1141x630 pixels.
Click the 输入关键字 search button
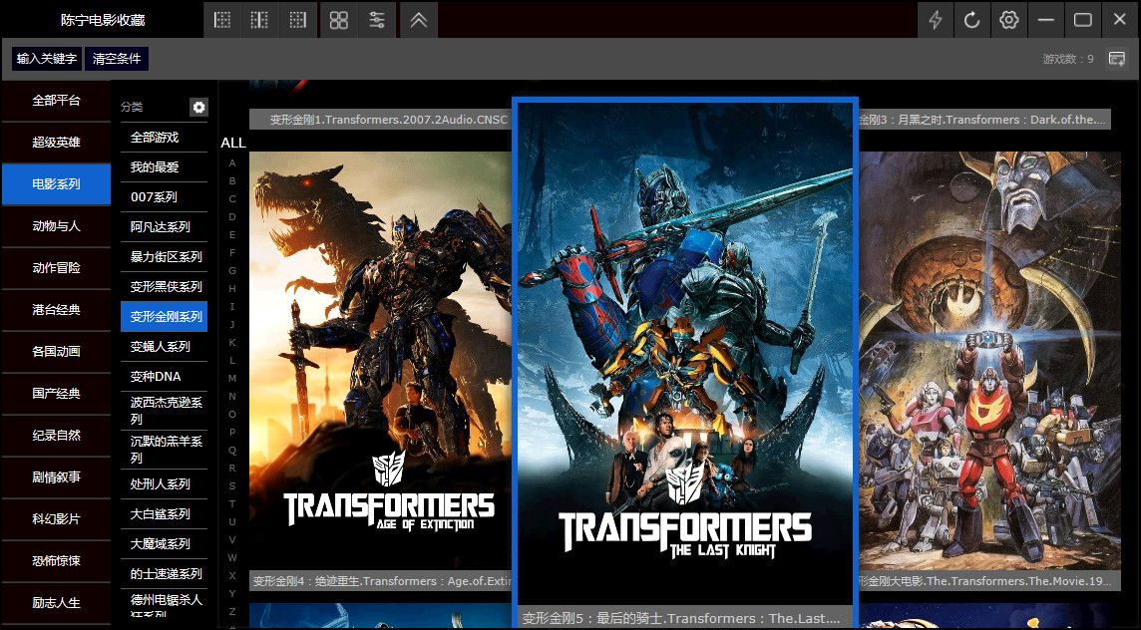tap(47, 59)
